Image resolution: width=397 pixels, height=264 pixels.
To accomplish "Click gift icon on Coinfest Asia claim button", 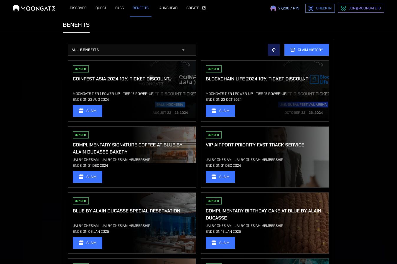I will click(81, 111).
